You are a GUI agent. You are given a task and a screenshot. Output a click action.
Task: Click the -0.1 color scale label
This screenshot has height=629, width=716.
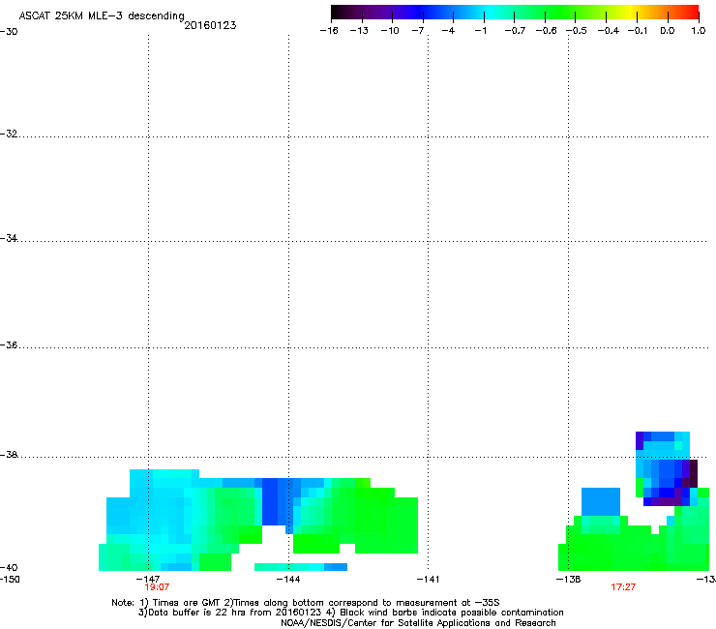coord(638,31)
